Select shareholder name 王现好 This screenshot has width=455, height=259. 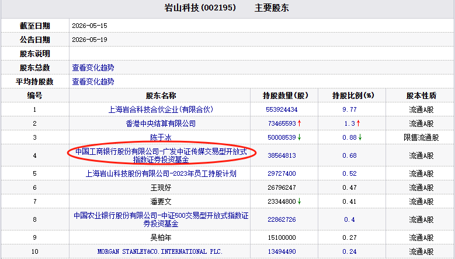161,187
